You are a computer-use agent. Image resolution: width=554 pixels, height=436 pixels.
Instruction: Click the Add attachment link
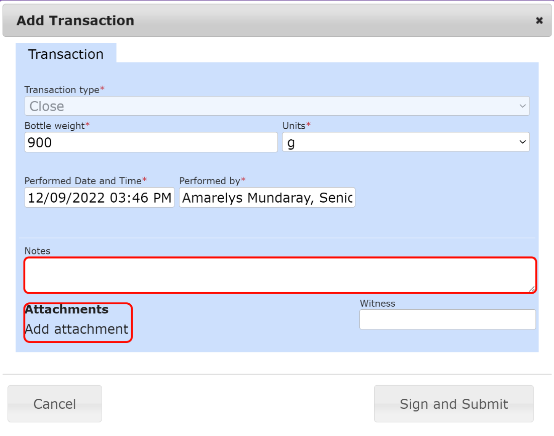tap(76, 329)
